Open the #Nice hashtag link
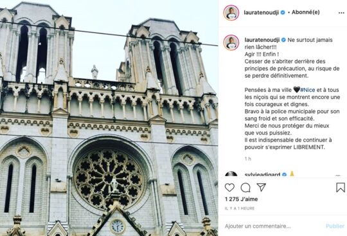This screenshot has height=236, width=347. tap(308, 90)
